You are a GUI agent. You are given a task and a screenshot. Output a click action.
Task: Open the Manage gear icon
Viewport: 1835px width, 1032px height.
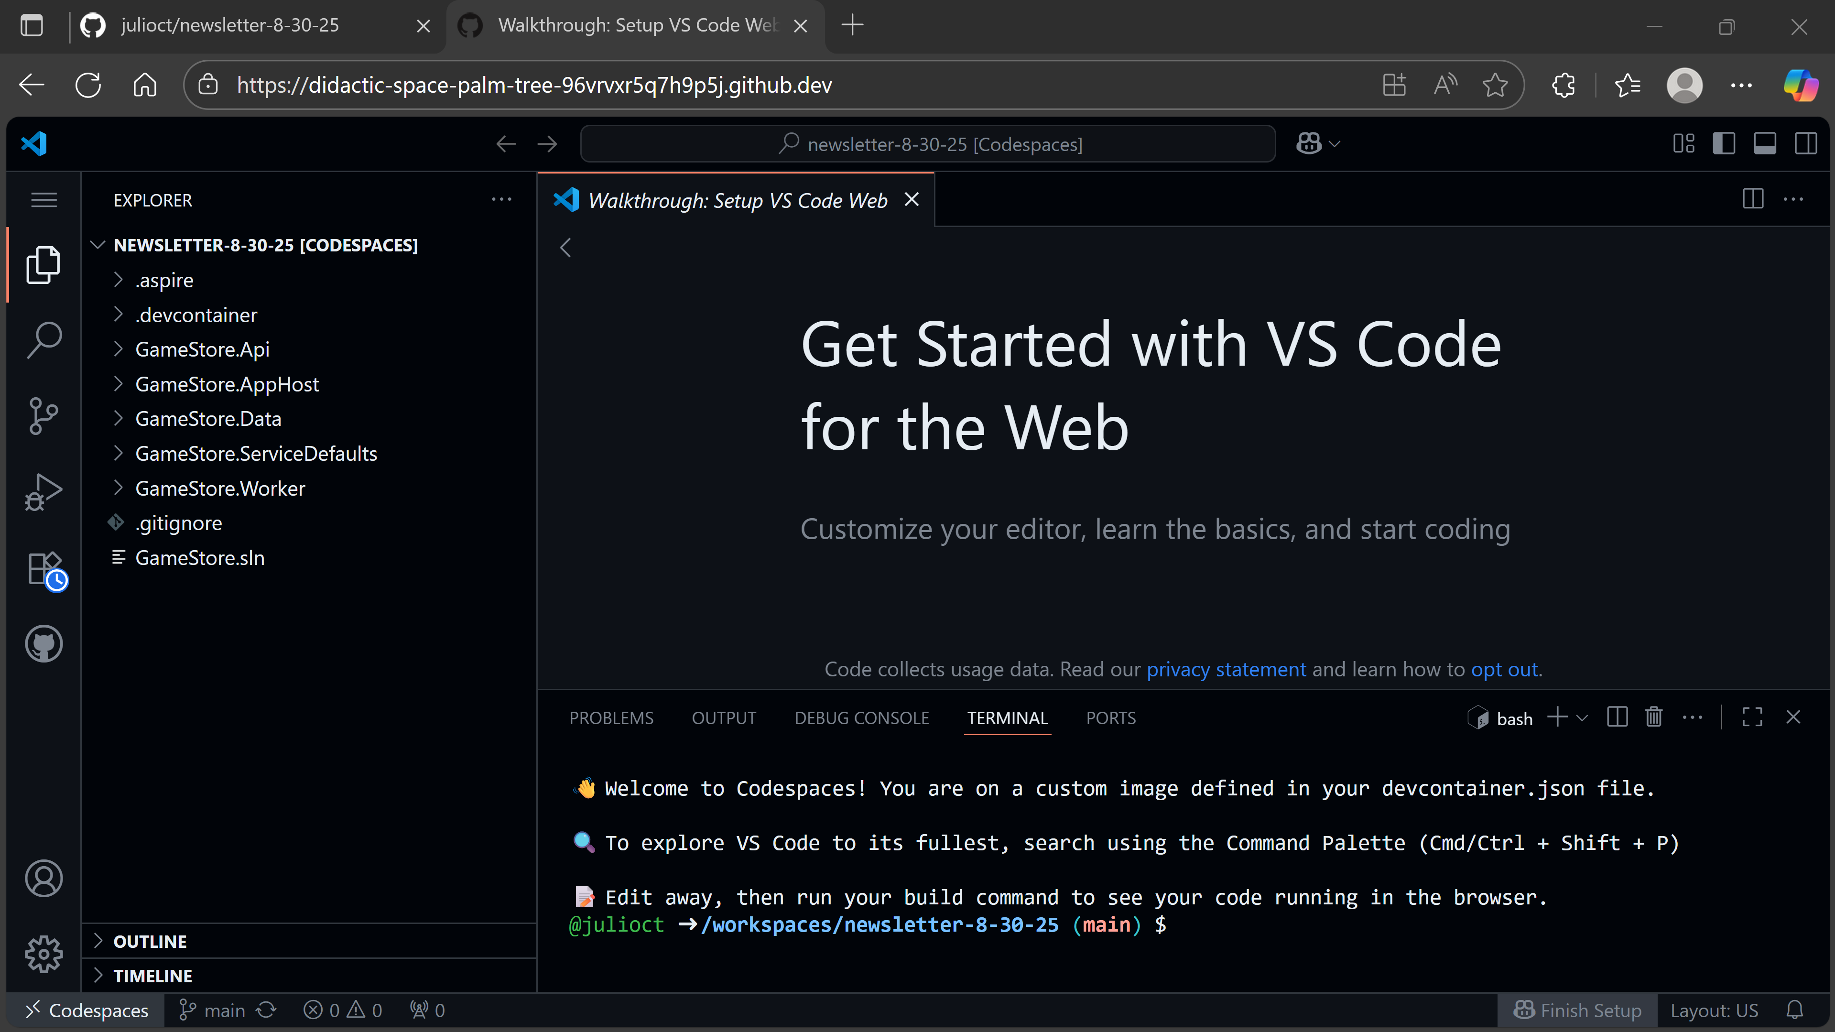coord(43,955)
